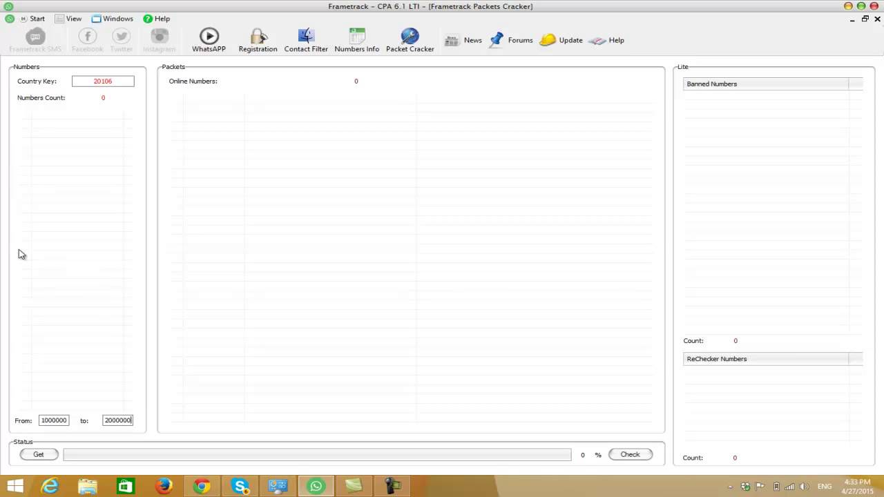The image size is (884, 497).
Task: Click the Country Key input field
Action: point(103,81)
